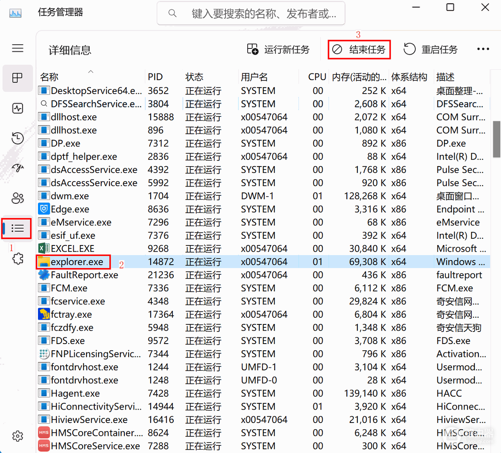Select the fcservice.exe process row
501x453 pixels.
click(x=263, y=301)
